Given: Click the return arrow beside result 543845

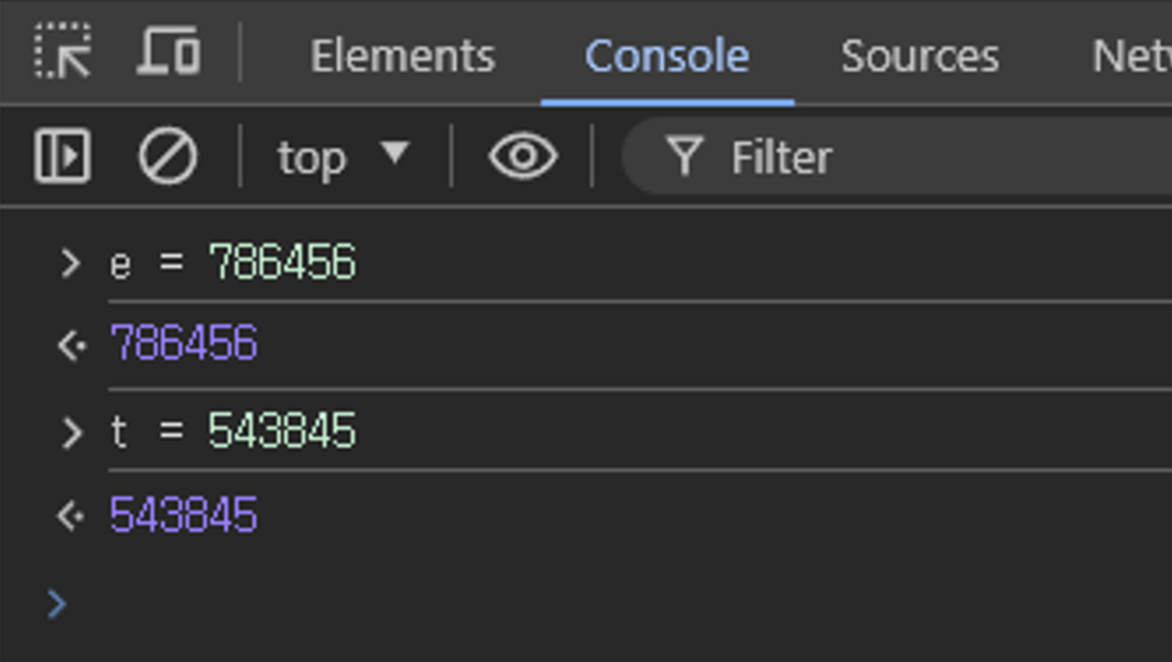Looking at the screenshot, I should pos(71,517).
